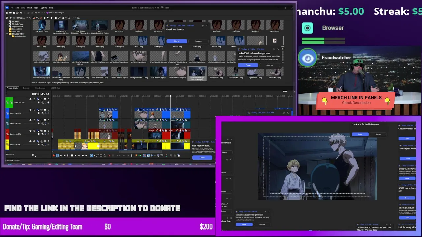Select the Envelope edit tool

(97, 155)
